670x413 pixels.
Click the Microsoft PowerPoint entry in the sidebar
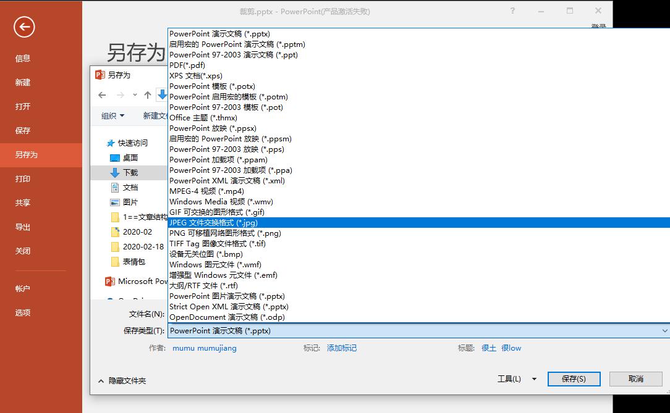point(137,282)
